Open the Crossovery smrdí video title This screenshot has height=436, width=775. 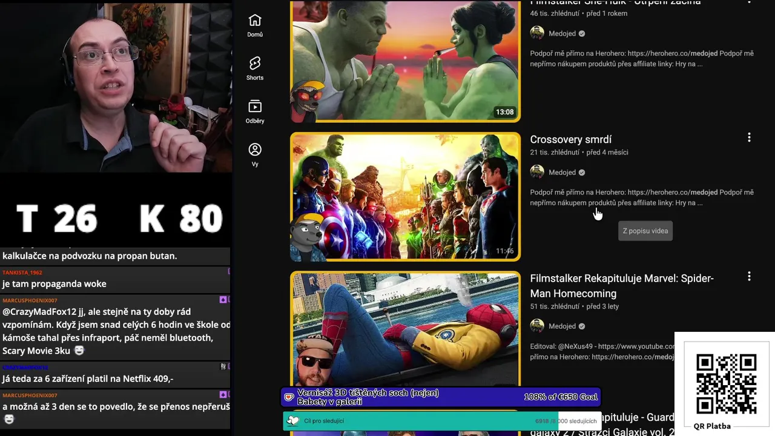[571, 139]
